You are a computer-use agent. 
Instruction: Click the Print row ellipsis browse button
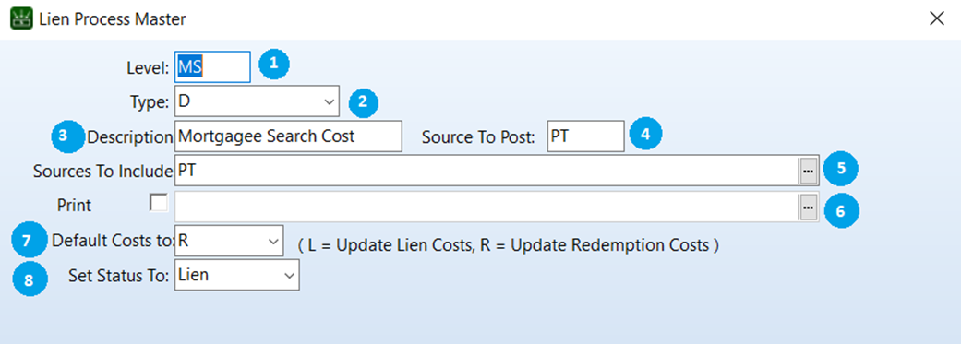click(809, 208)
